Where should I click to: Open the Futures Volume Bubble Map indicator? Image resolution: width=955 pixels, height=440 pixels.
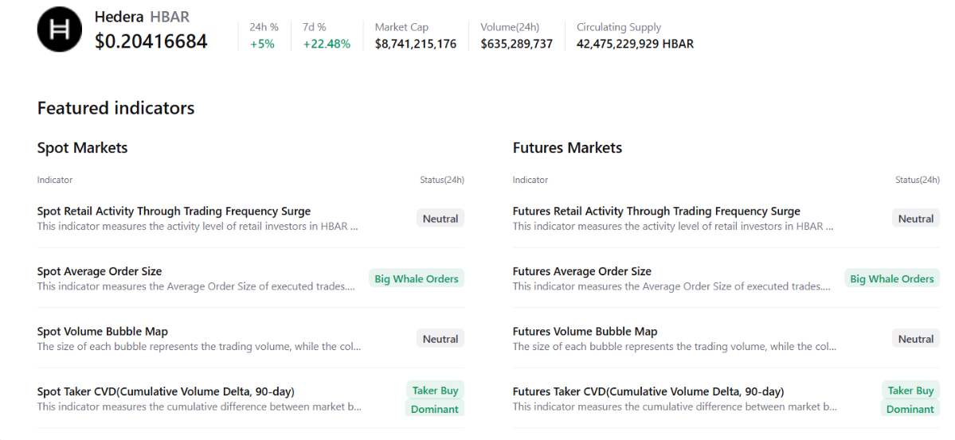[x=585, y=332]
